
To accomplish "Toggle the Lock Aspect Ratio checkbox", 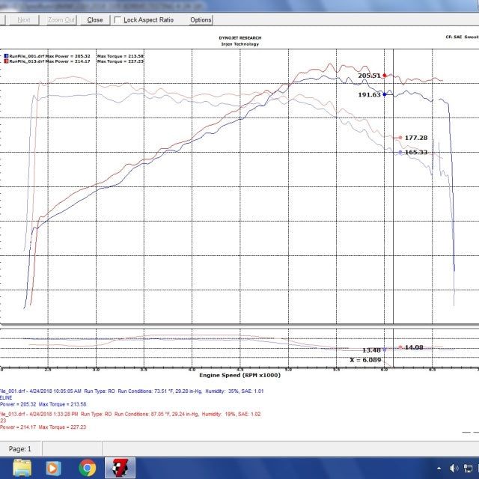I will [x=118, y=20].
